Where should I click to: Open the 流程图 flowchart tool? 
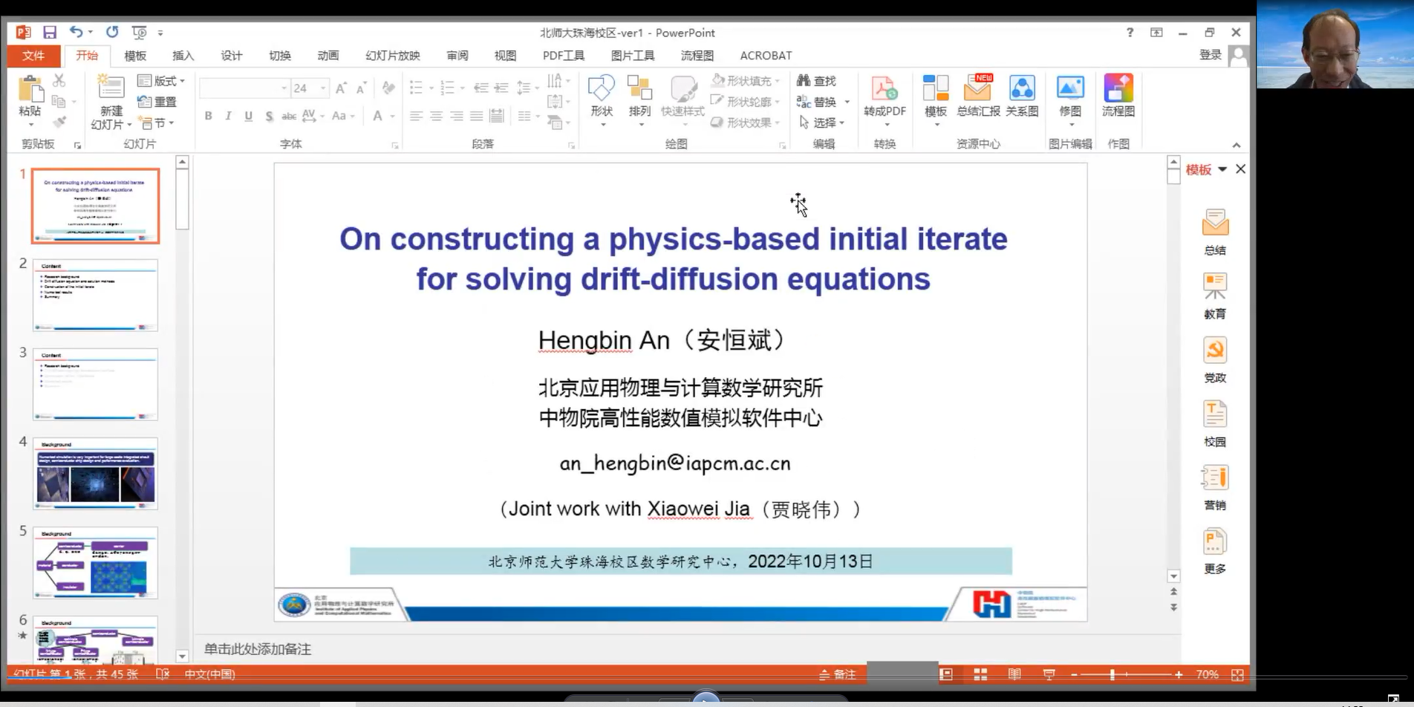(x=1118, y=96)
